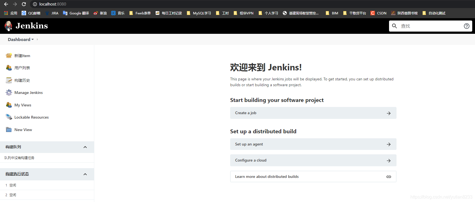
Task: Open the 干散货平台 bookmark folder
Action: (x=355, y=13)
